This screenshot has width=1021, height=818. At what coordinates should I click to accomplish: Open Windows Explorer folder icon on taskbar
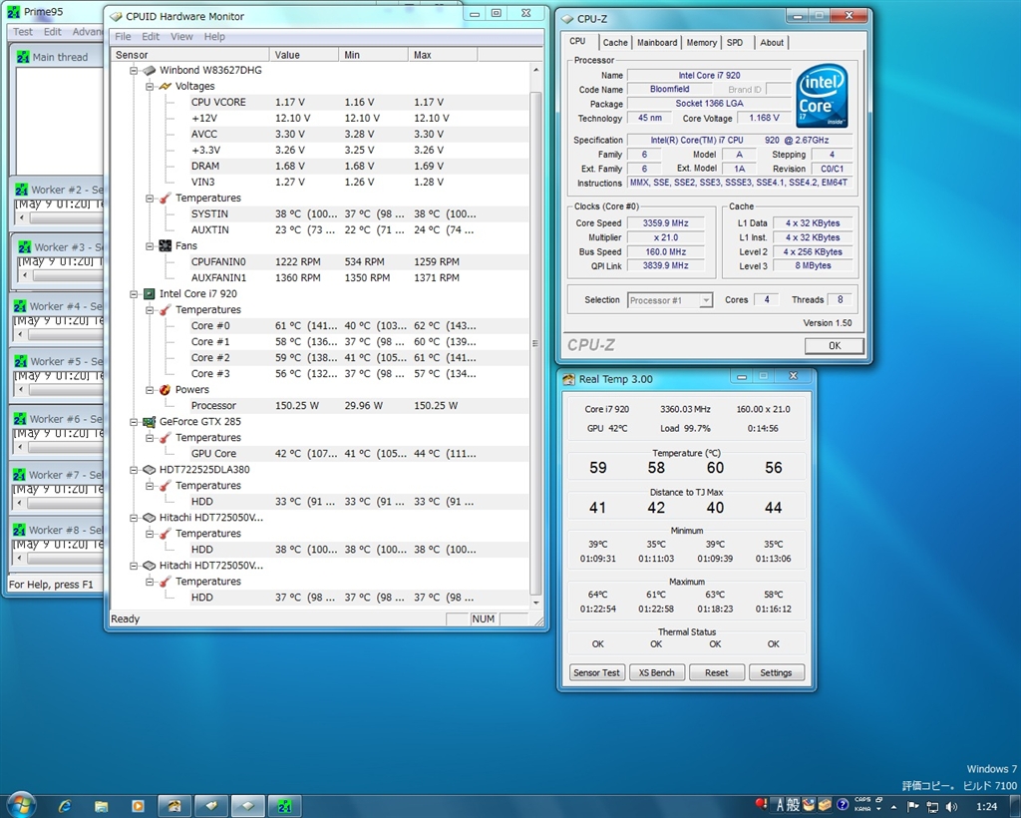(101, 806)
